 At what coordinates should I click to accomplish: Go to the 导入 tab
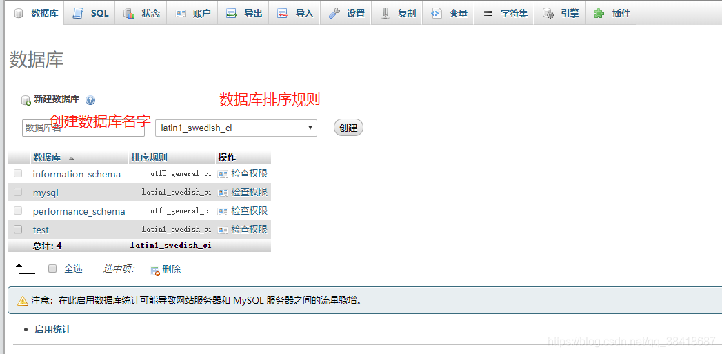(294, 13)
